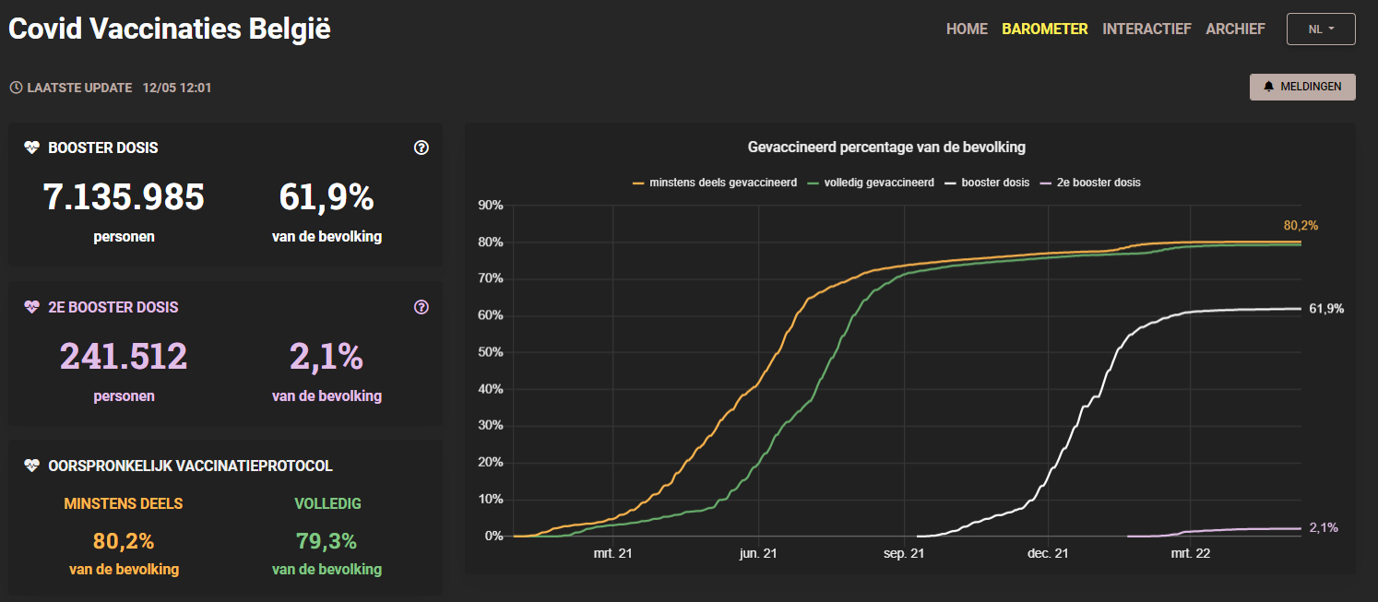1378x602 pixels.
Task: Click the clock icon beside Laatste Update
Action: click(16, 88)
